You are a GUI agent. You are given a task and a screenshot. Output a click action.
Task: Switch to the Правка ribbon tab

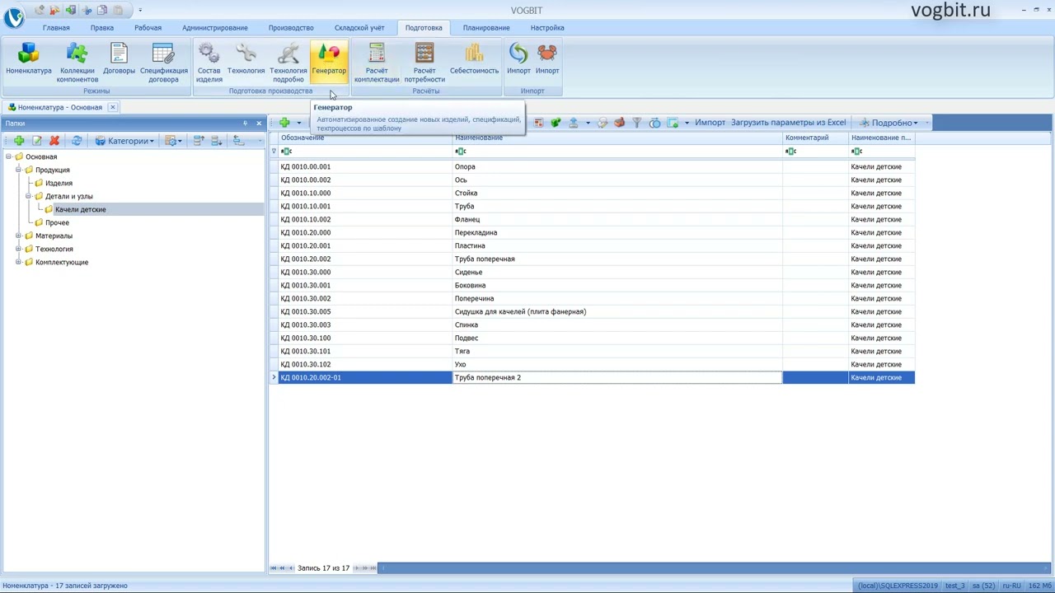pyautogui.click(x=102, y=28)
